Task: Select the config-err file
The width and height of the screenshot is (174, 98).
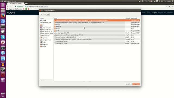Action: click(x=97, y=43)
